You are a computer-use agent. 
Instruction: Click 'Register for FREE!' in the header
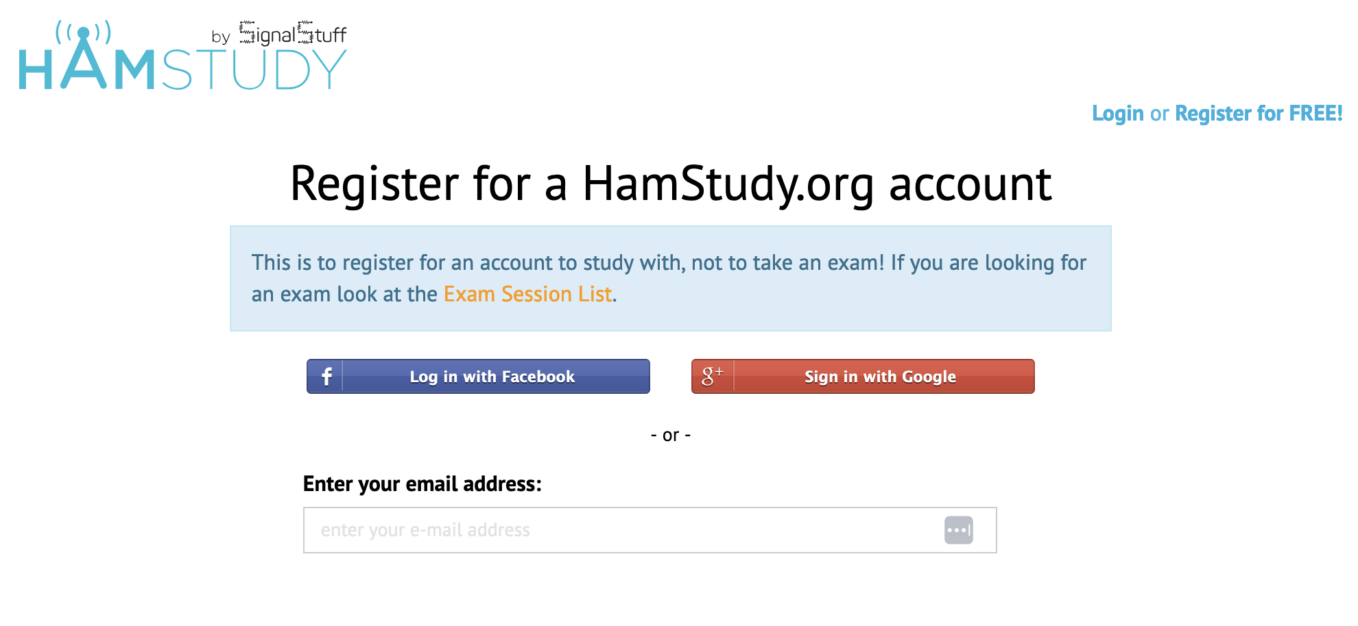tap(1259, 113)
